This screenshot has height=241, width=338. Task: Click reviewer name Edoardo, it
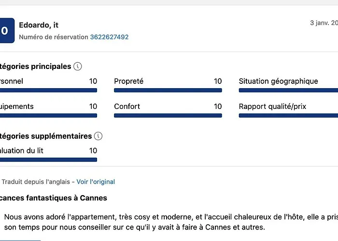pyautogui.click(x=39, y=25)
